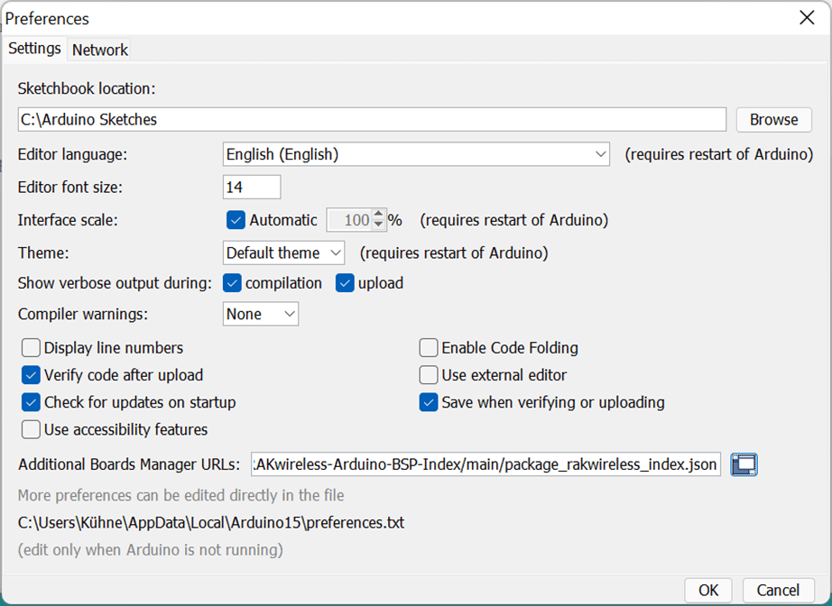Viewport: 832px width, 606px height.
Task: Toggle verbose output for compilation
Action: click(x=233, y=283)
